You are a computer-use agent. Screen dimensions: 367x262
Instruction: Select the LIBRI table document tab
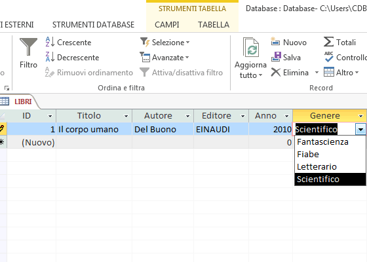23,102
